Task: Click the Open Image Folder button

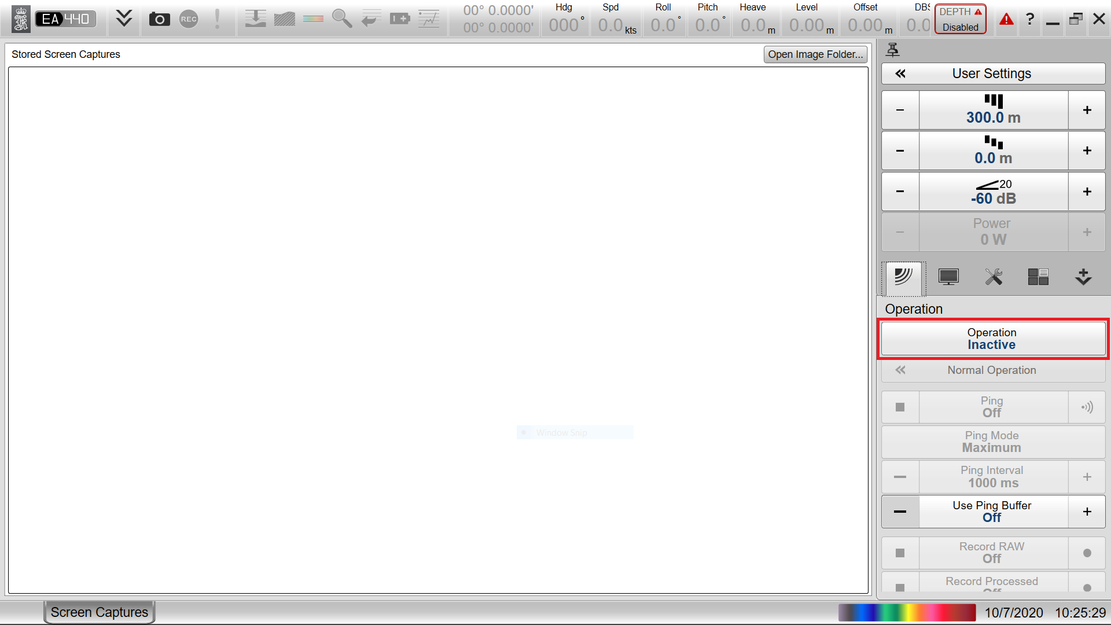Action: click(815, 54)
